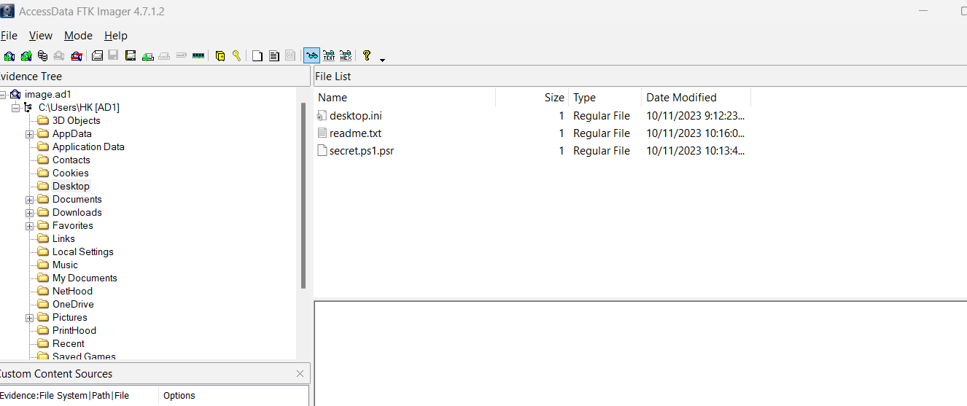Select the Cookies folder in tree
The image size is (967, 406).
[x=71, y=173]
